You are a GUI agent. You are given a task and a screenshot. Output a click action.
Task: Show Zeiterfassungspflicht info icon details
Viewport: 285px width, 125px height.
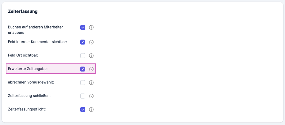pyautogui.click(x=91, y=110)
